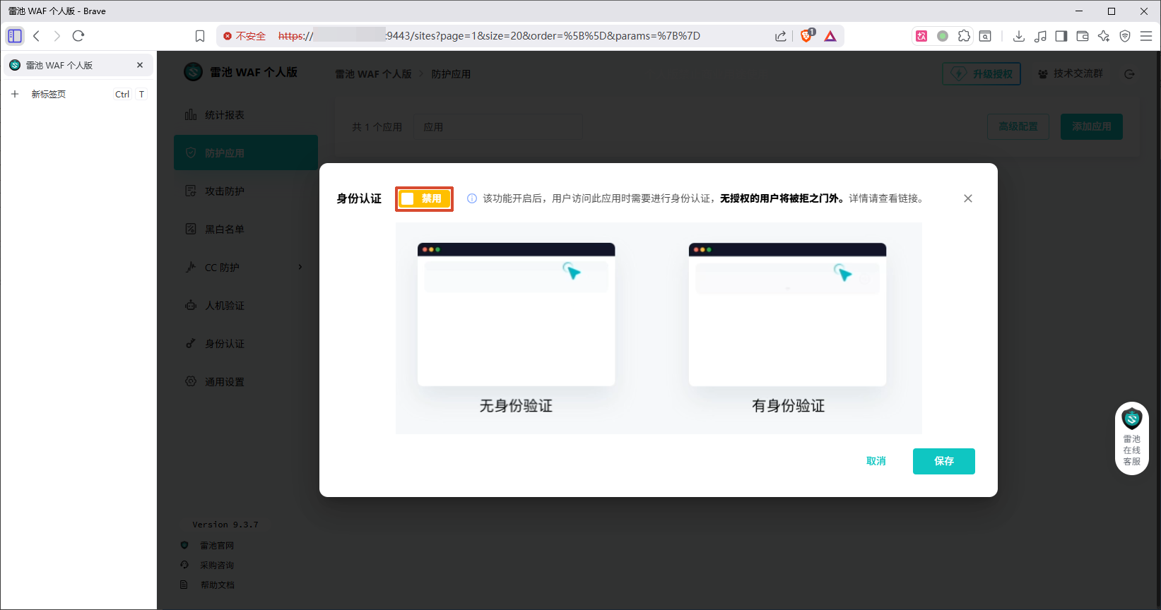
Task: Show the browser side panel
Action: tap(1061, 36)
